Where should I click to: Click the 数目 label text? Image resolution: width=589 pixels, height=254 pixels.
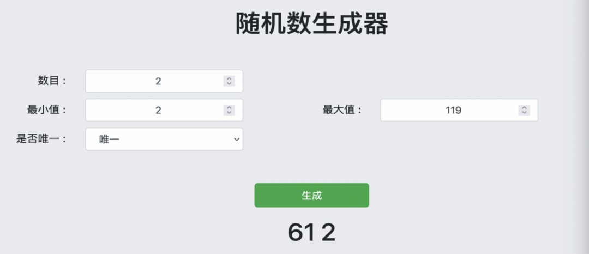(x=52, y=81)
